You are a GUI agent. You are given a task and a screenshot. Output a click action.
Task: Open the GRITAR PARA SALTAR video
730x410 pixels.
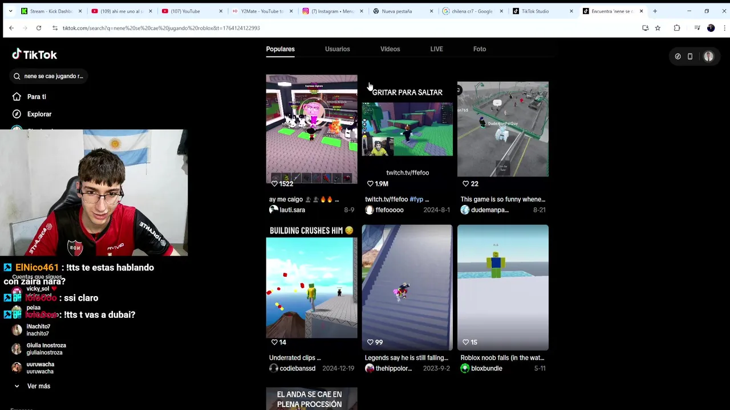coord(407,129)
